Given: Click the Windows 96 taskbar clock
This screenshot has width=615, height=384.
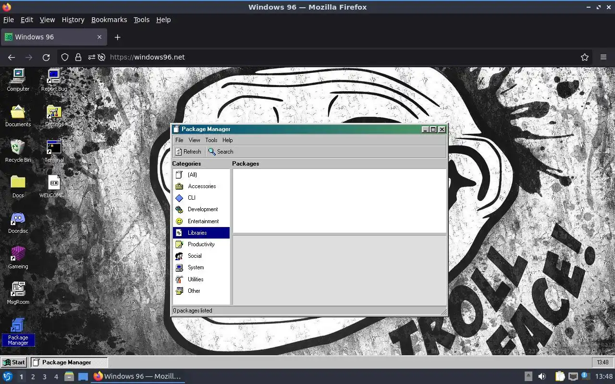Looking at the screenshot, I should pos(603,362).
